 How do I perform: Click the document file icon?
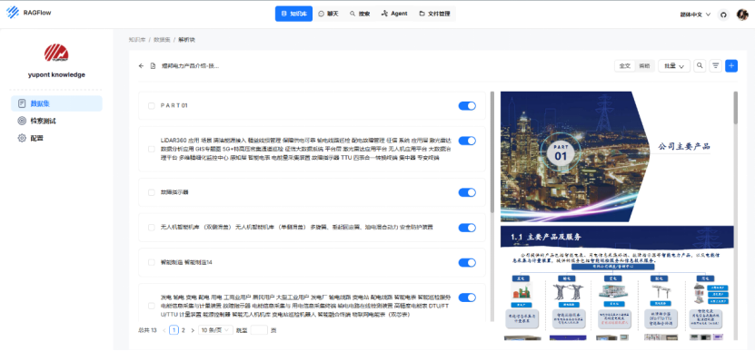(x=154, y=66)
